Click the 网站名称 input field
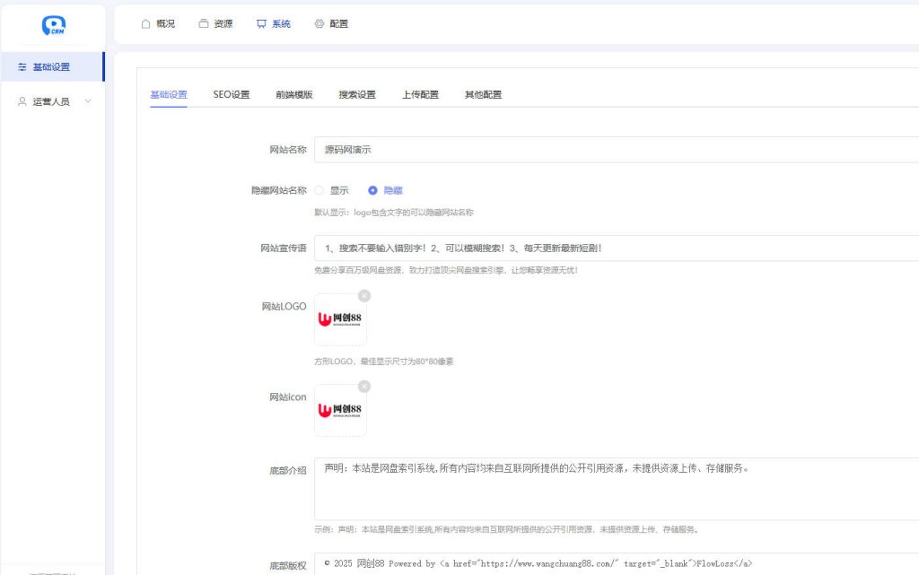The image size is (919, 575). pos(617,150)
